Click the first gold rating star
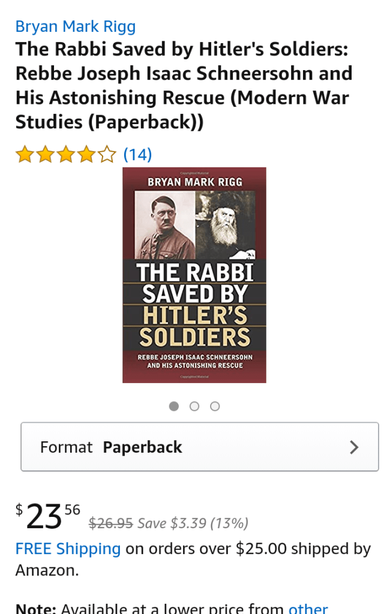 coord(25,155)
